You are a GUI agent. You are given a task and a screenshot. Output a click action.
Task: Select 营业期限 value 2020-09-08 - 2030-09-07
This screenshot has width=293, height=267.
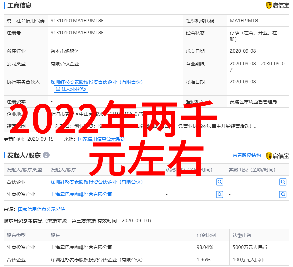(257, 67)
